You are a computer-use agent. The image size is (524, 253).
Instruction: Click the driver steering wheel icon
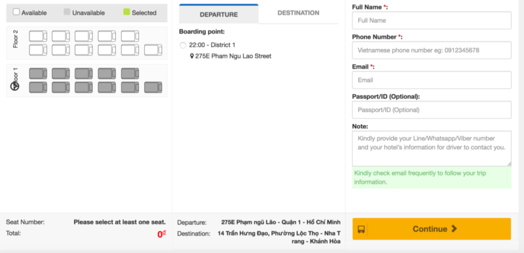15,86
